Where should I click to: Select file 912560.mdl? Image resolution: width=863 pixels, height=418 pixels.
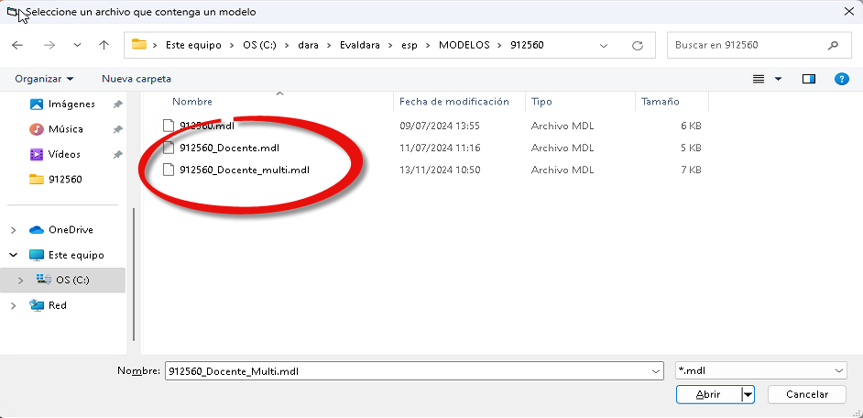(x=207, y=126)
